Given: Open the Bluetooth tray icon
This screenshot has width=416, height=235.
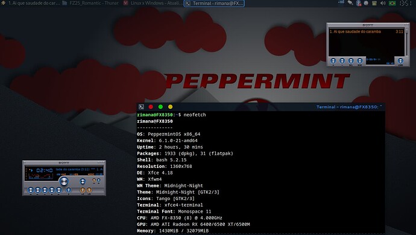Looking at the screenshot, I should tap(359, 3).
